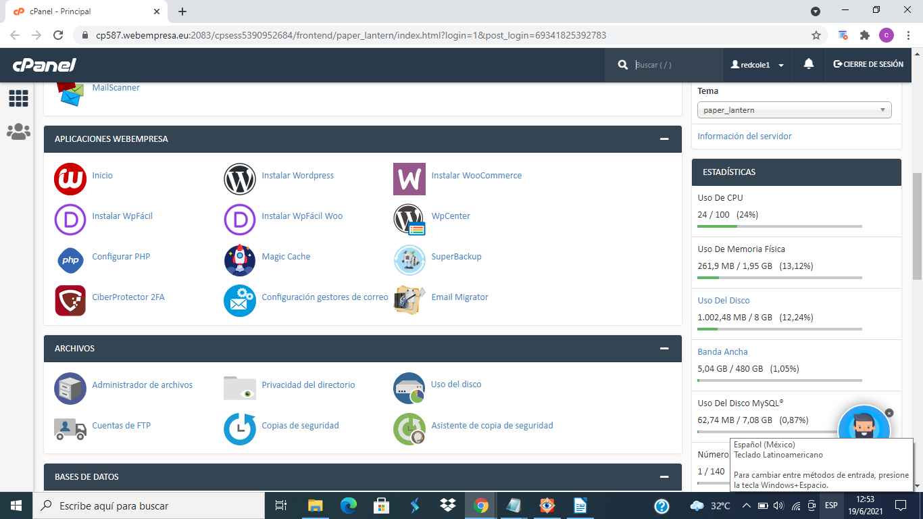Click the Uso Del Disco progress bar
Viewport: 923px width, 519px height.
click(780, 329)
